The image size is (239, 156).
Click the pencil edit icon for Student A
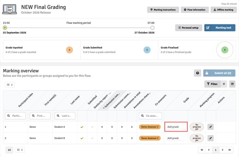pos(210,127)
